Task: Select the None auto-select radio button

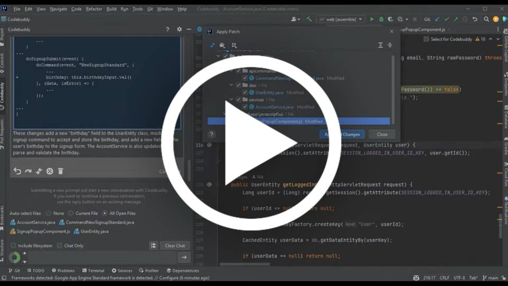Action: [48, 213]
